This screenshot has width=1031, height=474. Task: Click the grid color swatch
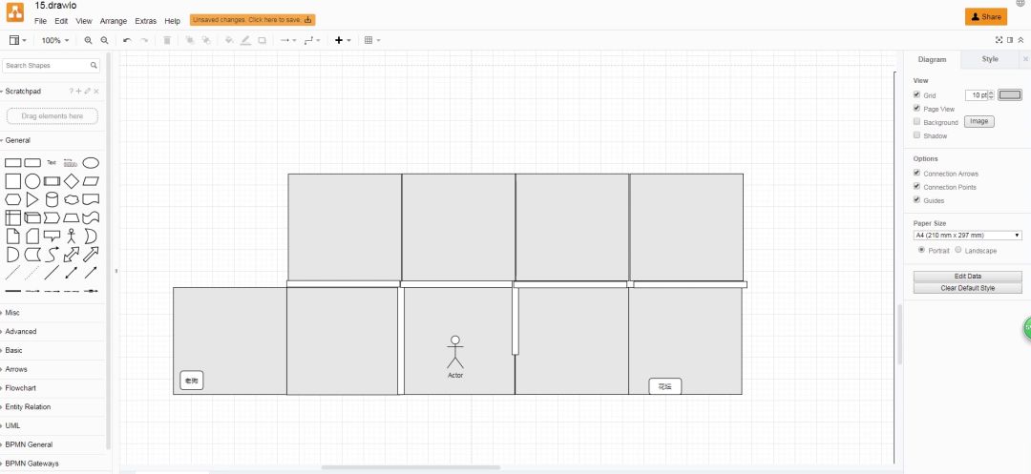1010,94
